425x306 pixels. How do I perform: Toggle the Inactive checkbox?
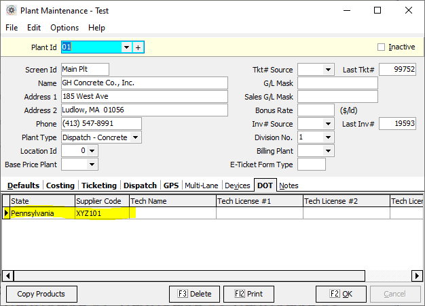pos(381,47)
